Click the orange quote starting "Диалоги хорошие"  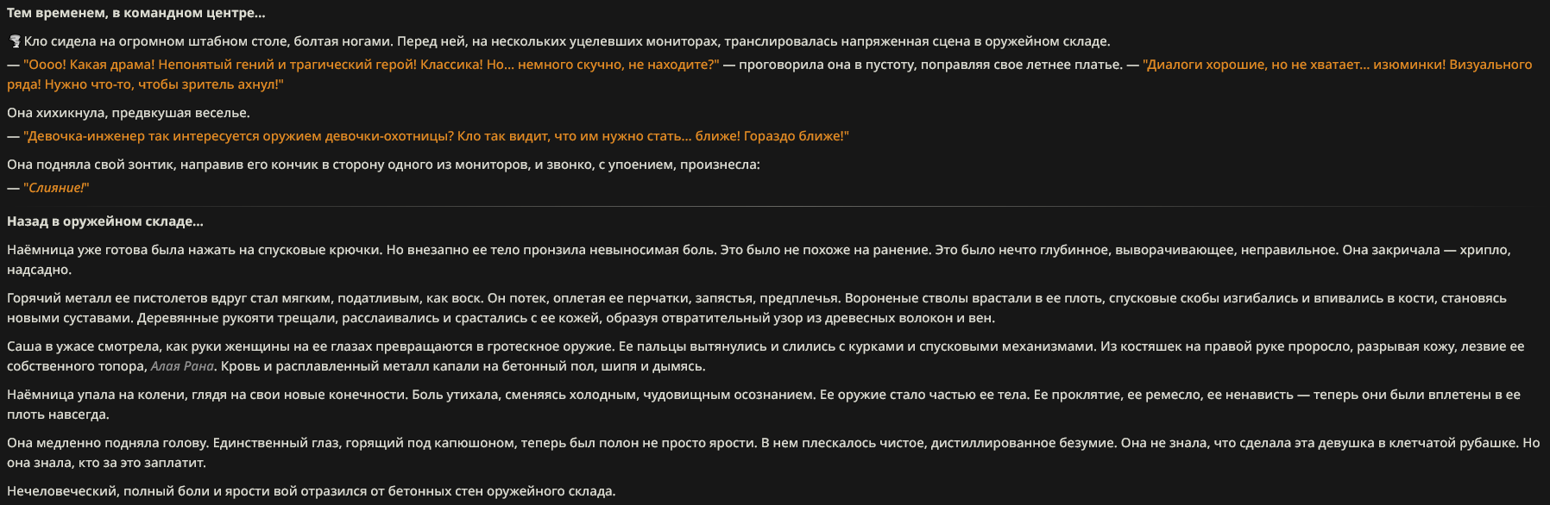(x=770, y=74)
